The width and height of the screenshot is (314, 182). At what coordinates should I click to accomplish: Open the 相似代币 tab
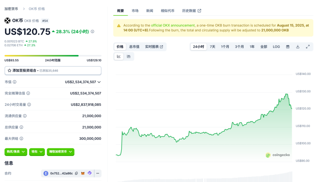pyautogui.click(x=168, y=11)
